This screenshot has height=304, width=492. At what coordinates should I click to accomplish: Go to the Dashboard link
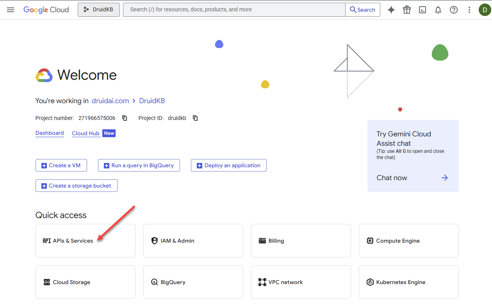(x=50, y=133)
